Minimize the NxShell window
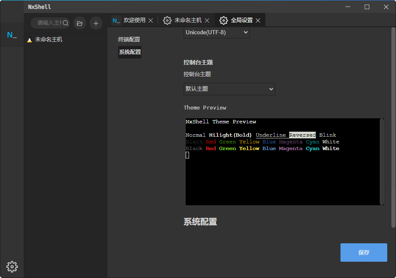This screenshot has width=396, height=278. tap(348, 7)
